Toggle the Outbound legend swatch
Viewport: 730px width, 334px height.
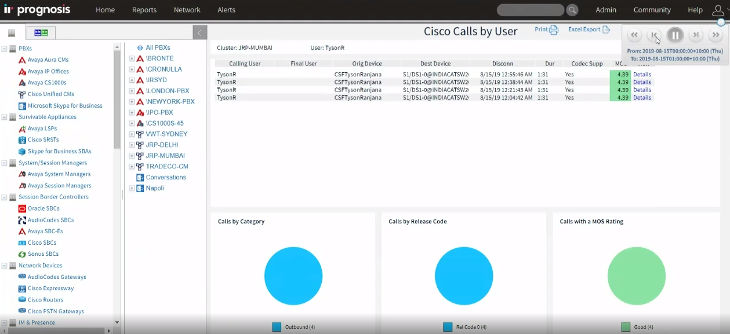[x=277, y=327]
